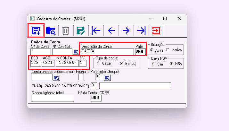This screenshot has height=131, width=229.
Task: Choose Caixa account type
Action: tap(99, 63)
